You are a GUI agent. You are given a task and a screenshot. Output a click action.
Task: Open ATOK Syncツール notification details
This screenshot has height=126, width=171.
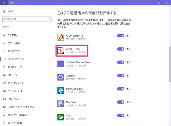click(x=72, y=37)
